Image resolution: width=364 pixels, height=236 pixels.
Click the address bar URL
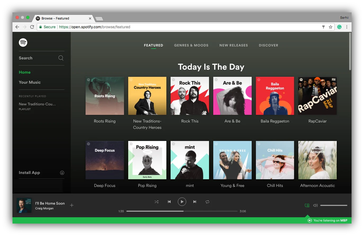(x=95, y=27)
